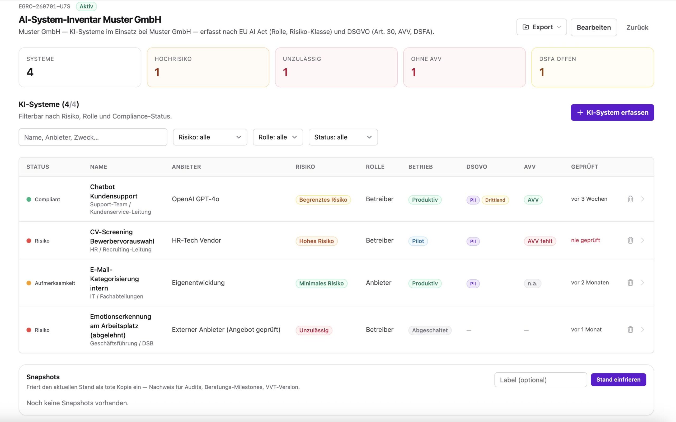676x422 pixels.
Task: Open the Export dropdown
Action: 541,27
